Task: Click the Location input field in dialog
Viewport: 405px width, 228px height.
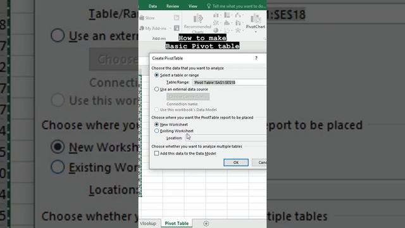Action: 226,138
